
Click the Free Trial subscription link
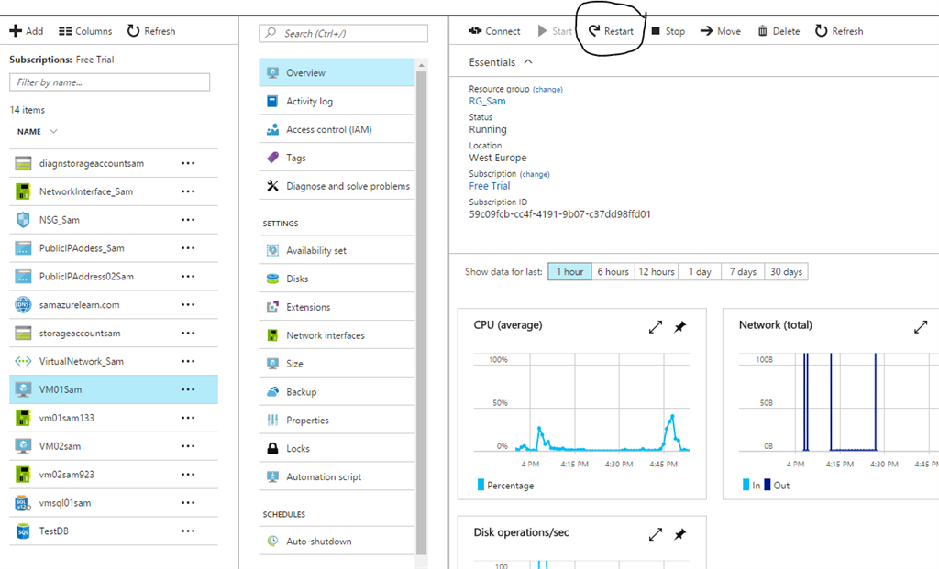[490, 186]
